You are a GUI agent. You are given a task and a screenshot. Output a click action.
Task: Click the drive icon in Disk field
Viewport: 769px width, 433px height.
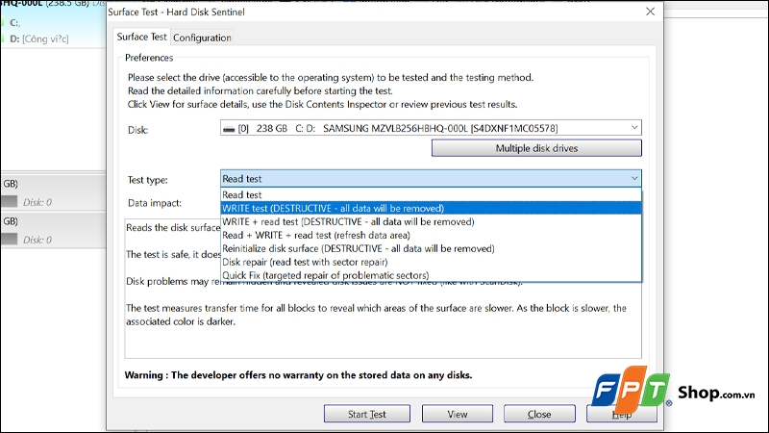229,129
